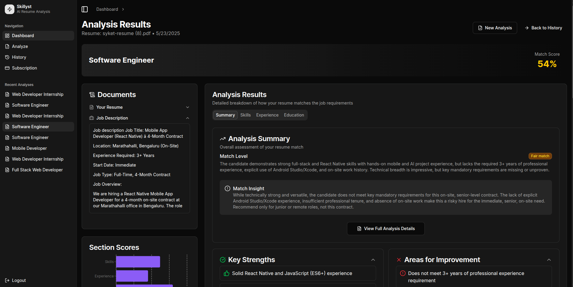
Task: Click the Skills bar in Section Scores
Action: [138, 262]
